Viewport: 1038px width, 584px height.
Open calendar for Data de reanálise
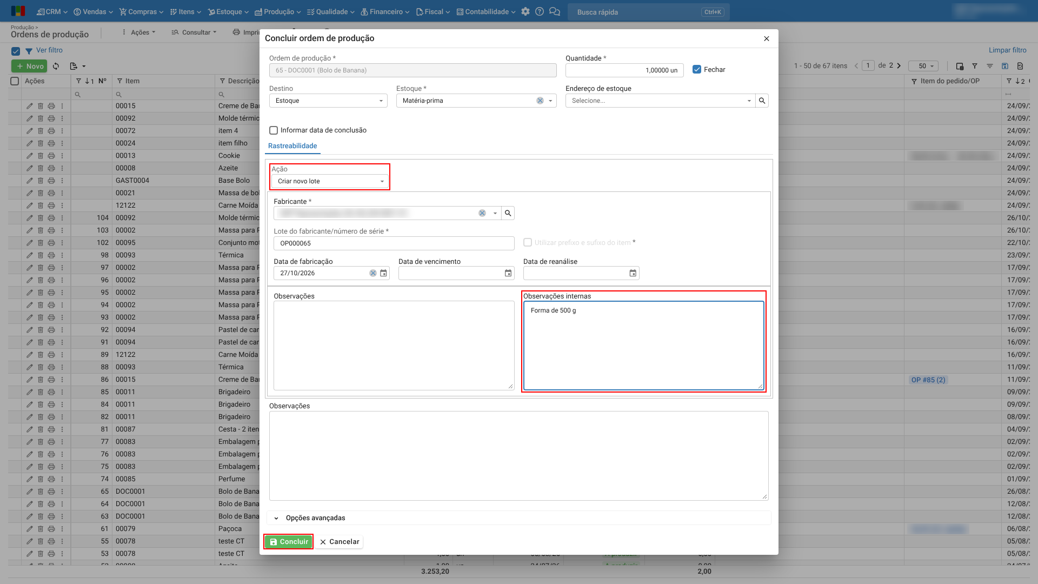[x=633, y=273]
